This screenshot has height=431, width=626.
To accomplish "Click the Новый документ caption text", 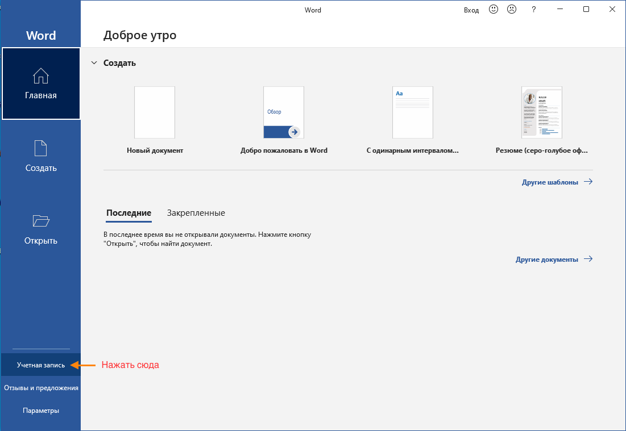I will point(155,150).
